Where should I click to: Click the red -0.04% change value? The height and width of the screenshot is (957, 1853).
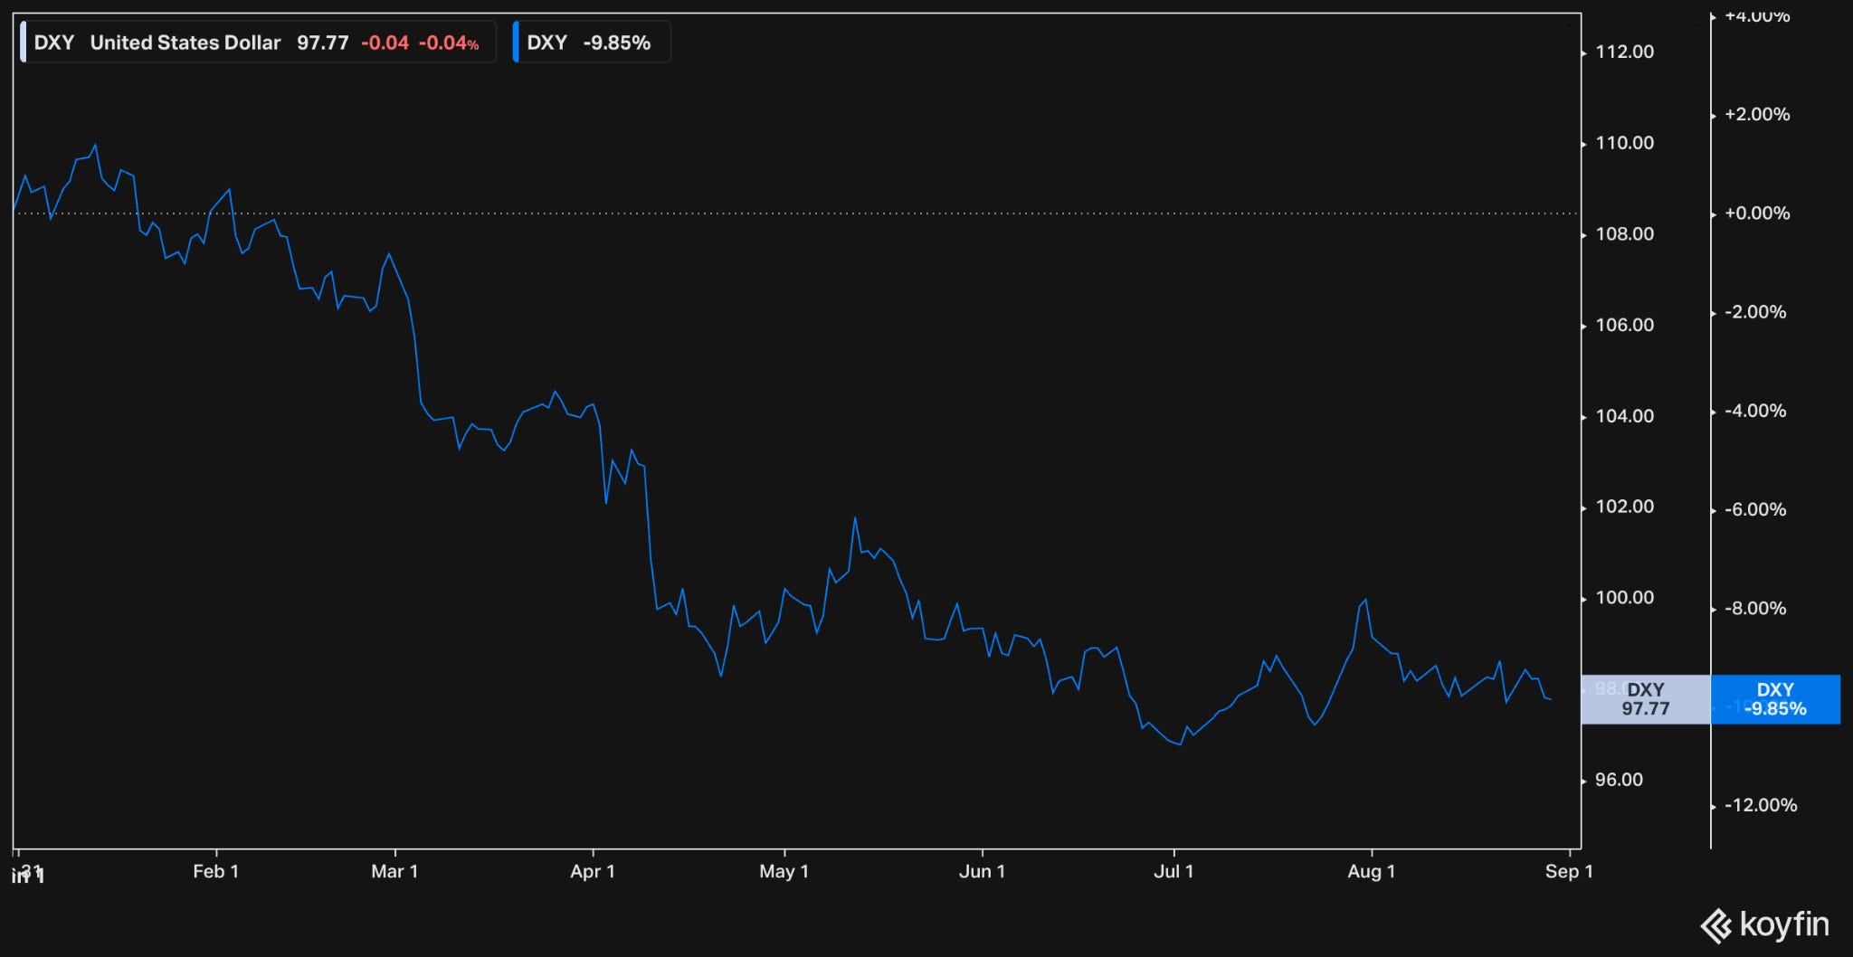449,43
